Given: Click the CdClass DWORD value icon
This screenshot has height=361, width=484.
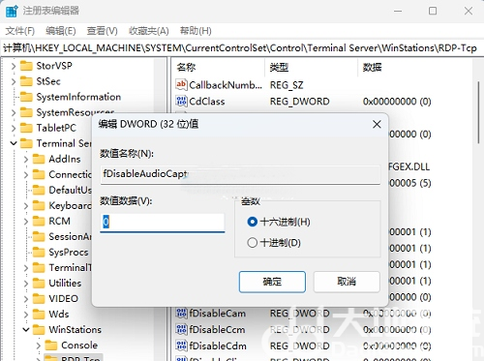Looking at the screenshot, I should click(181, 101).
